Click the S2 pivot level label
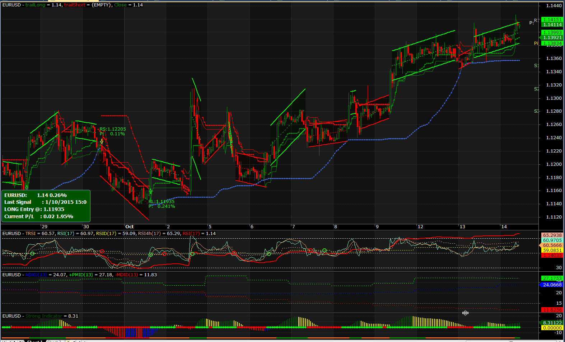565x342 pixels. [x=536, y=89]
